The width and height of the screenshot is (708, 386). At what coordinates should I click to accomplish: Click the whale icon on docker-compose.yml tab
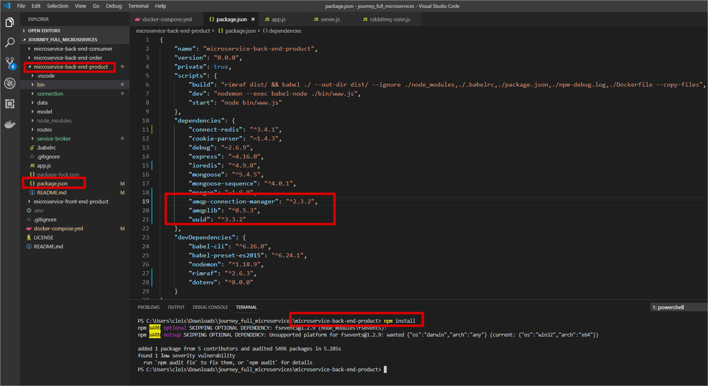tap(137, 19)
